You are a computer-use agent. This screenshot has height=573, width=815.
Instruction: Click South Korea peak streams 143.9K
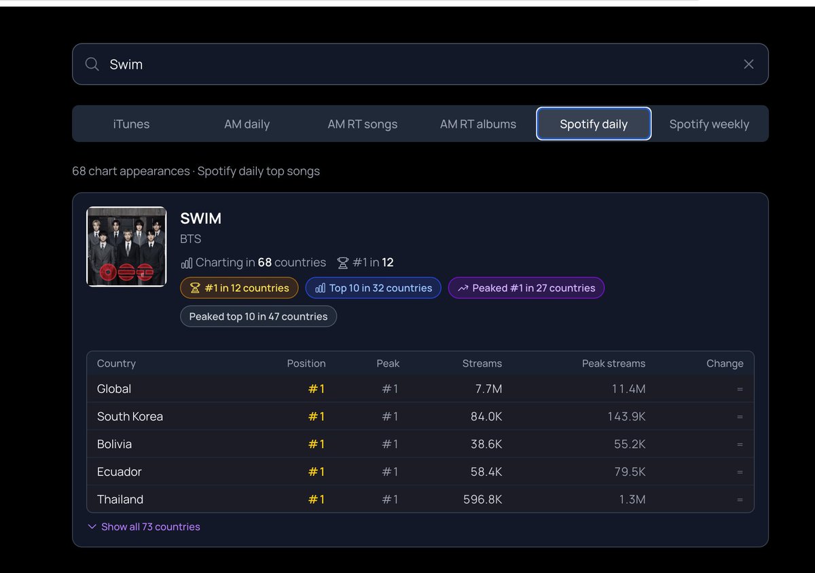(627, 417)
